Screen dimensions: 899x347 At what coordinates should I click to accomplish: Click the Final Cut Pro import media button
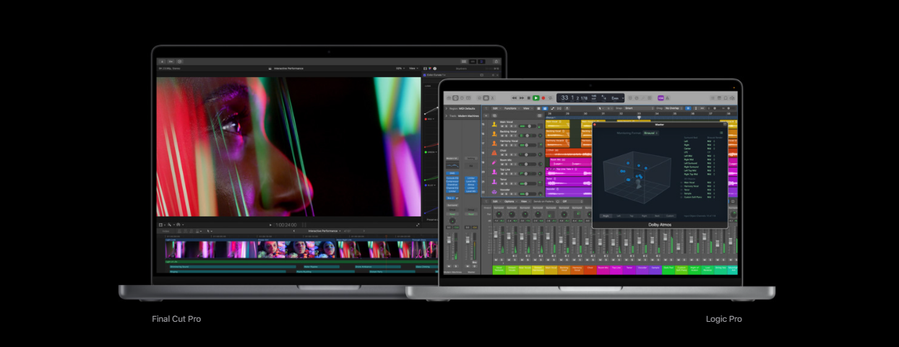coord(162,61)
